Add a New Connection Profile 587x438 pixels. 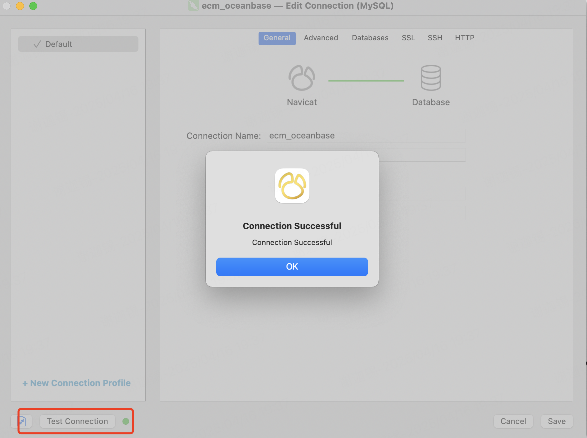(77, 383)
